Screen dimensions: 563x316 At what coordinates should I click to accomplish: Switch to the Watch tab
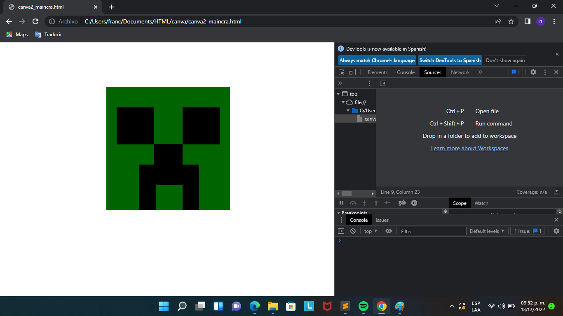[481, 203]
